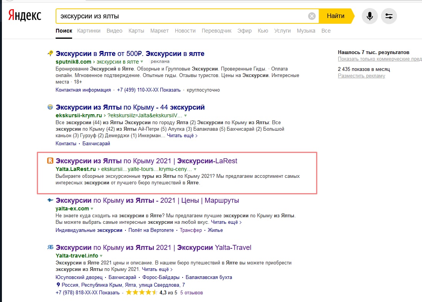Expand the dropdown arrow after Yalta.LaRest.ru URL

tap(195, 169)
